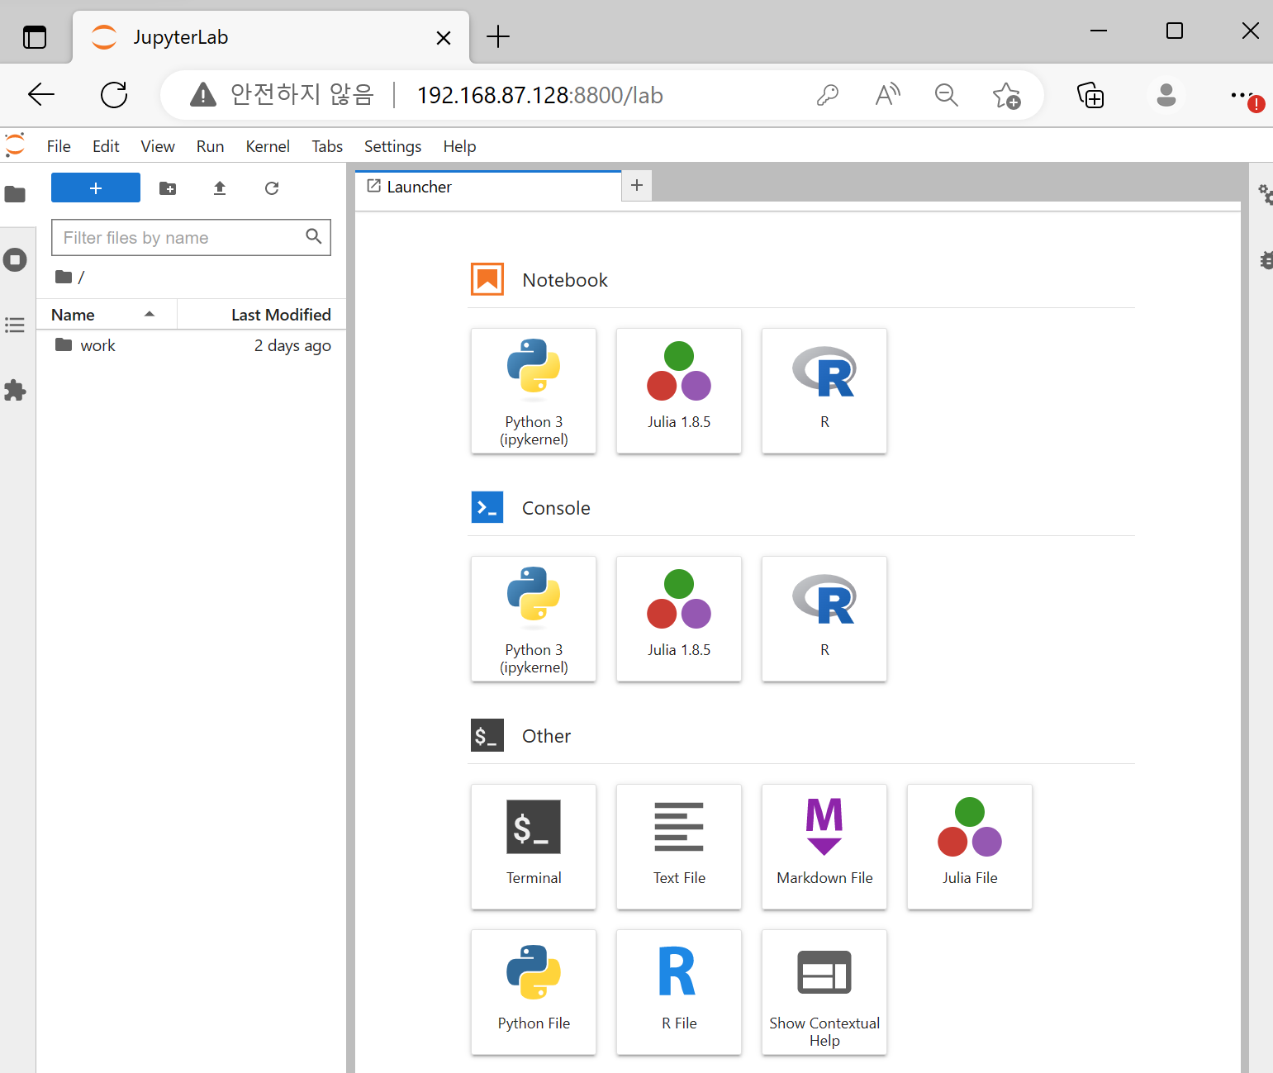Open the running terminals and kernels panel
Image resolution: width=1273 pixels, height=1073 pixels.
point(16,259)
